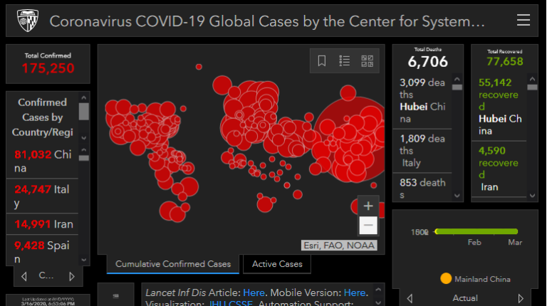This screenshot has height=306, width=547.
Task: Open the hamburger menu in the header
Action: 523,20
